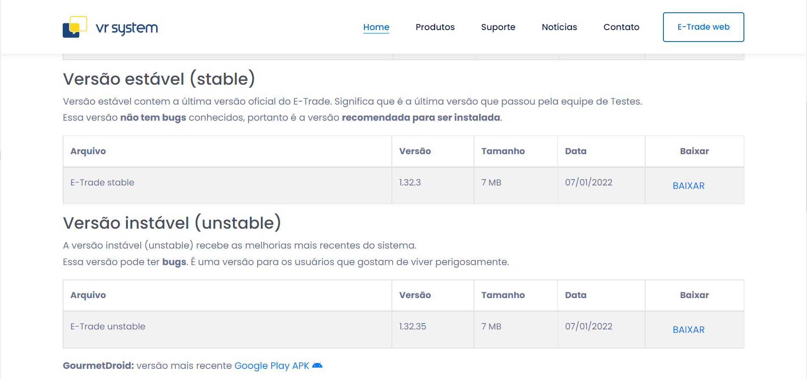The height and width of the screenshot is (379, 807).
Task: Select Contato in the navigation bar
Action: pyautogui.click(x=621, y=27)
